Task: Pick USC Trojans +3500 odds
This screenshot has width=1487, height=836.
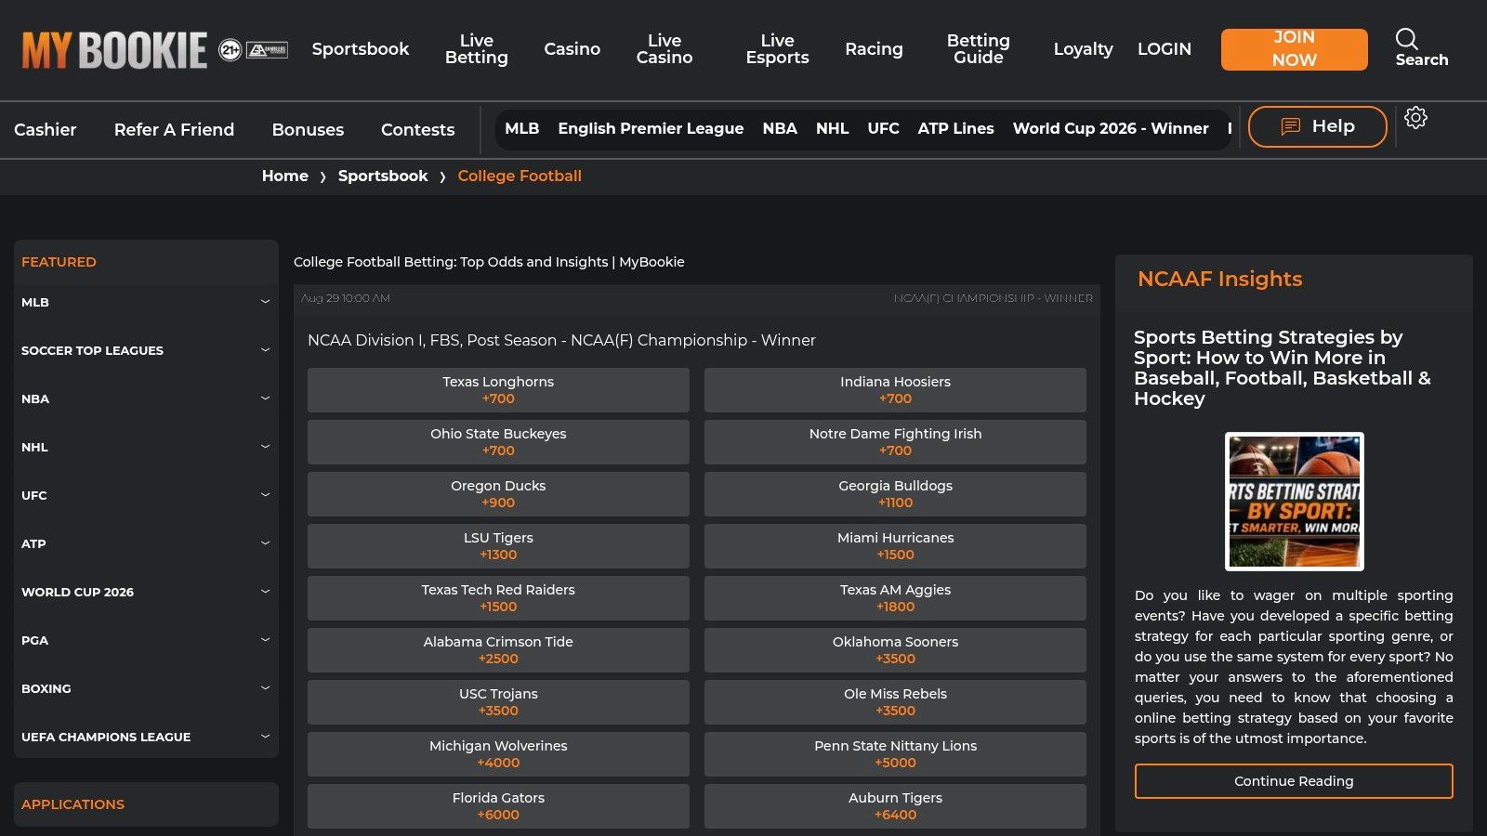Action: click(498, 702)
